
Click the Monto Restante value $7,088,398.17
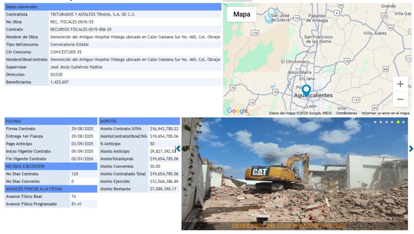[163, 189]
